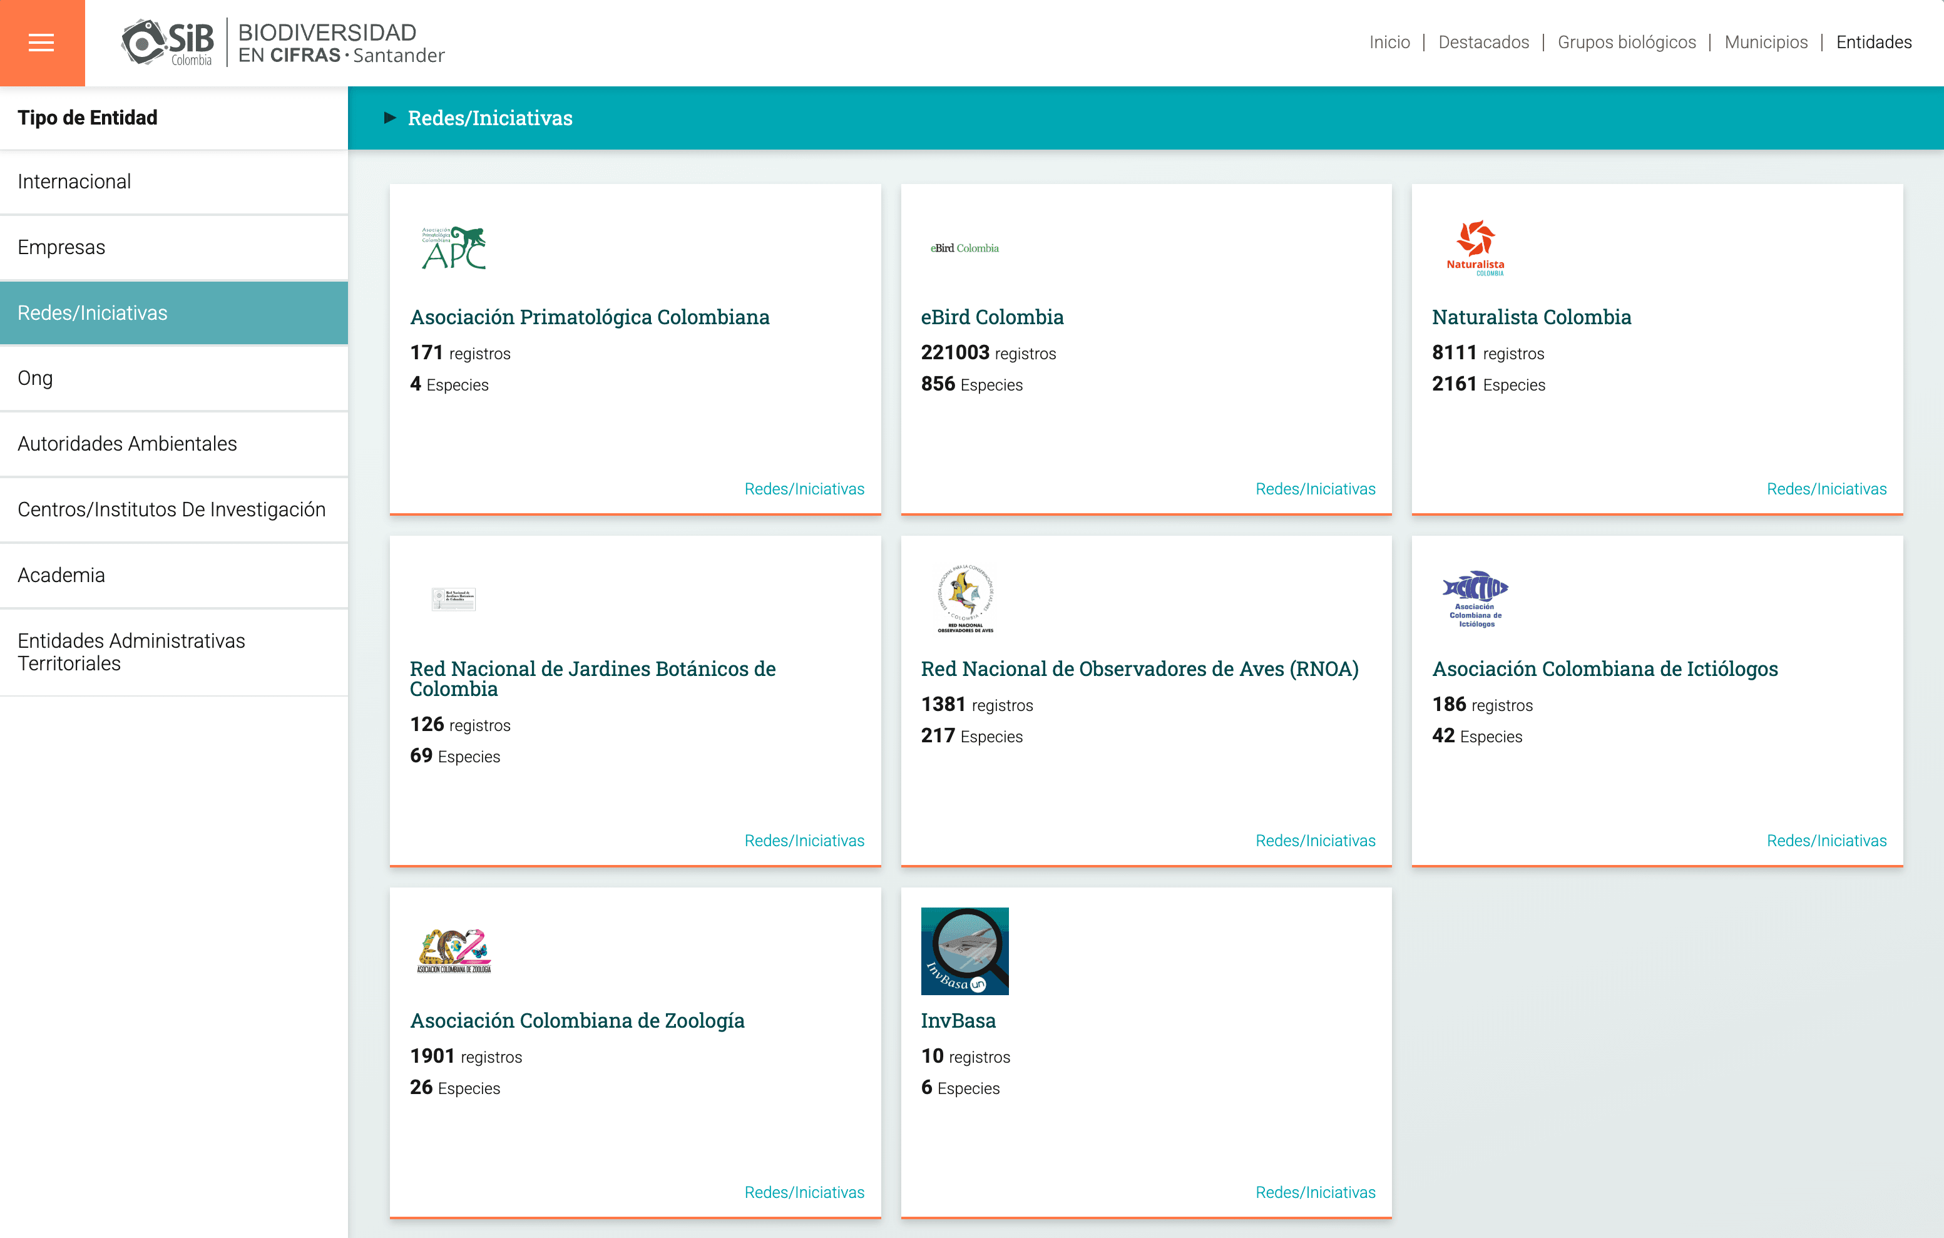1944x1238 pixels.
Task: Click '26 Especies' on Zoología card
Action: pyautogui.click(x=454, y=1088)
